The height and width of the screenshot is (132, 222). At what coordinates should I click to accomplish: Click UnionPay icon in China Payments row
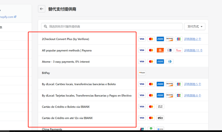coord(142,129)
